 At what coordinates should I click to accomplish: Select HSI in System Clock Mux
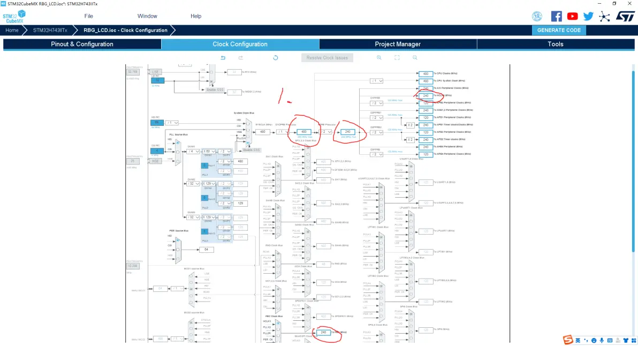pos(248,124)
